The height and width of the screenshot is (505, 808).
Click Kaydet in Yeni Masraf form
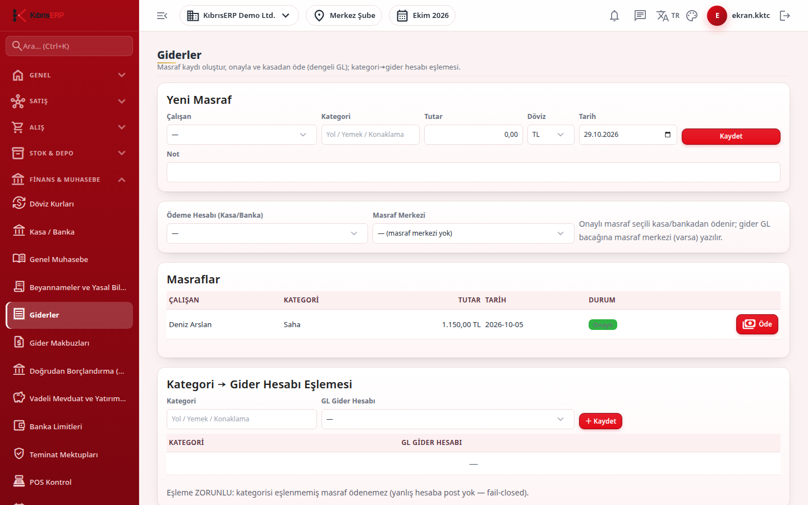tap(731, 136)
